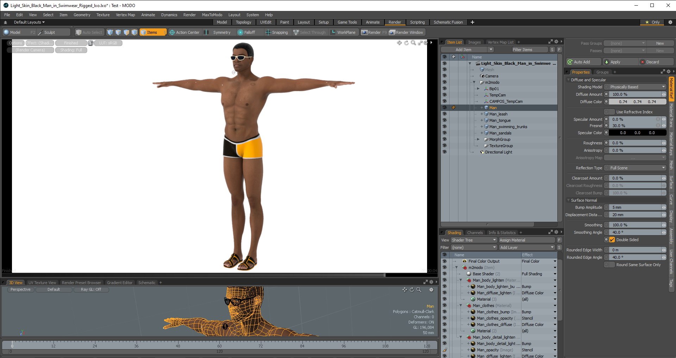Click the Filter Items input field
The image size is (676, 358).
[x=530, y=50]
